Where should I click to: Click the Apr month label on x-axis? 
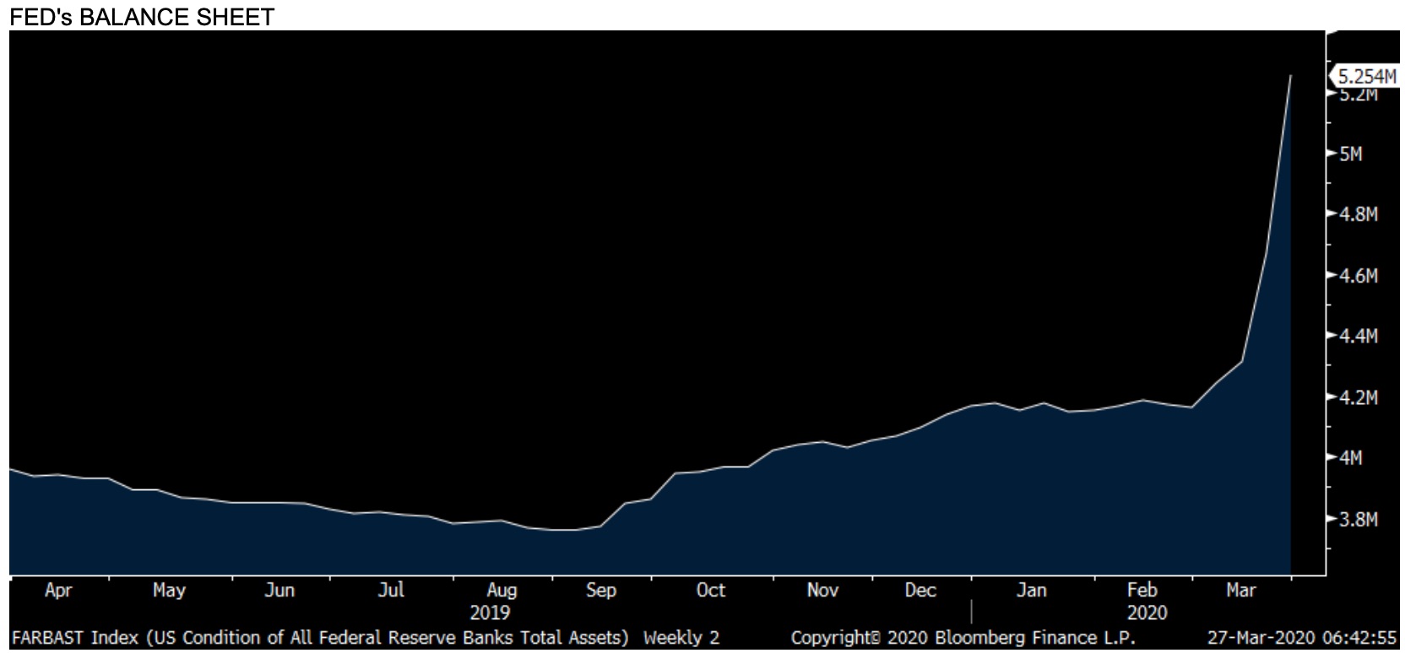click(58, 591)
